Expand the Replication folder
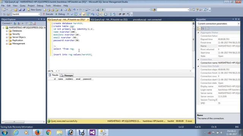The height and width of the screenshot is (136, 243). tap(7, 40)
